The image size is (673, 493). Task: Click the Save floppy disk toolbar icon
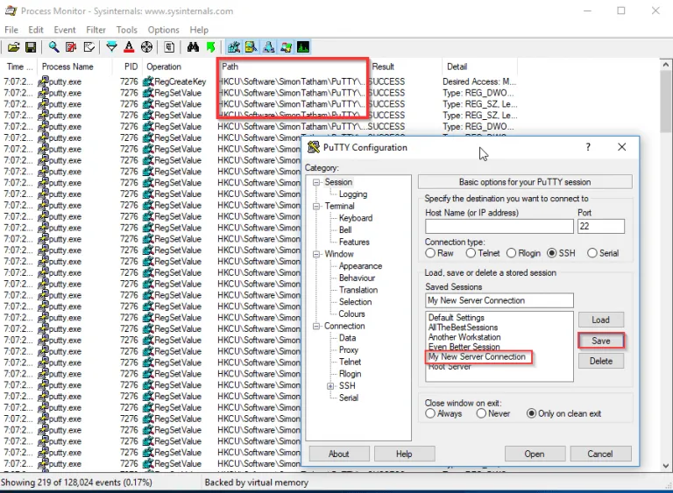30,47
